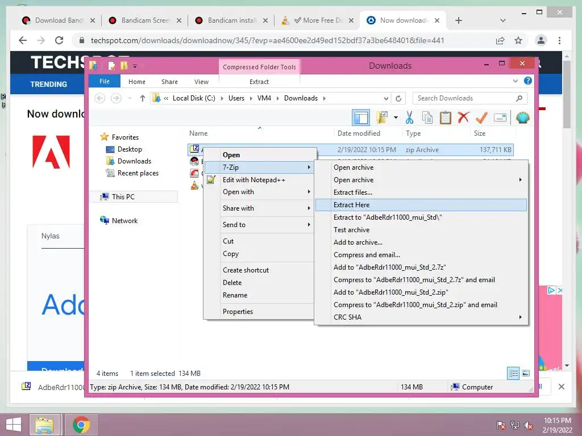Click Open in the context menu
The width and height of the screenshot is (582, 436).
259,155
